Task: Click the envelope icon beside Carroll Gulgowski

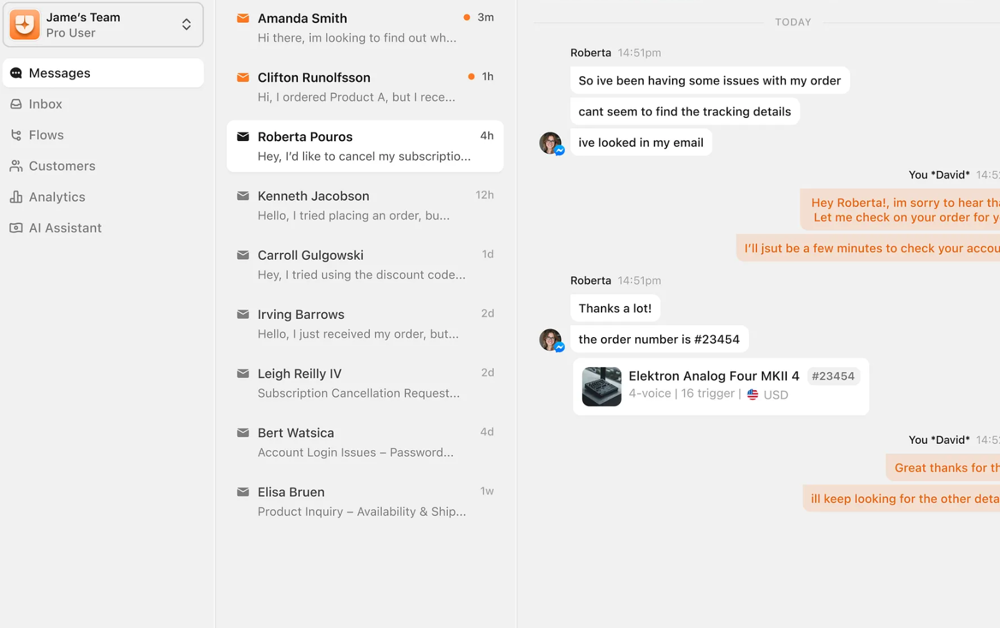Action: coord(243,255)
